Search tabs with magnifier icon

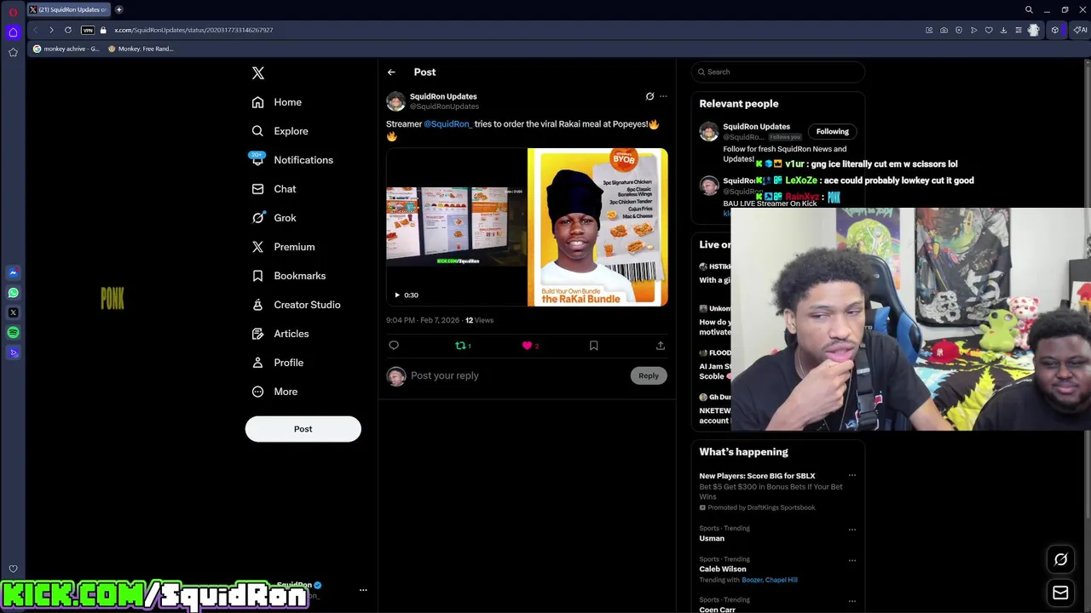[x=1029, y=9]
